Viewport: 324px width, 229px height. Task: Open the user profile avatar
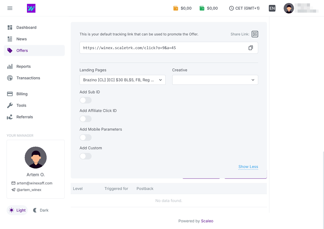tap(288, 8)
